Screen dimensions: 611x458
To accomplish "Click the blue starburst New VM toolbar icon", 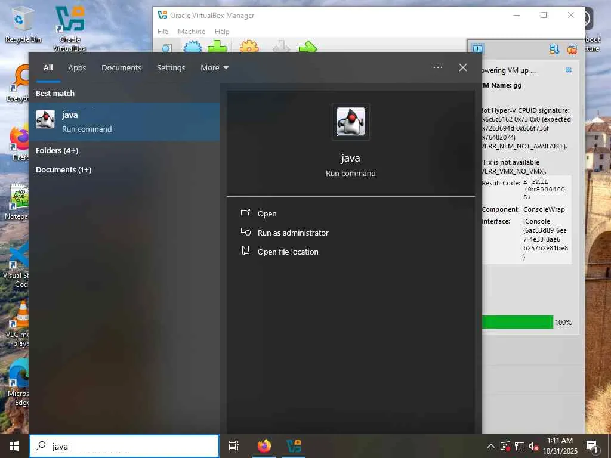I will click(x=193, y=47).
